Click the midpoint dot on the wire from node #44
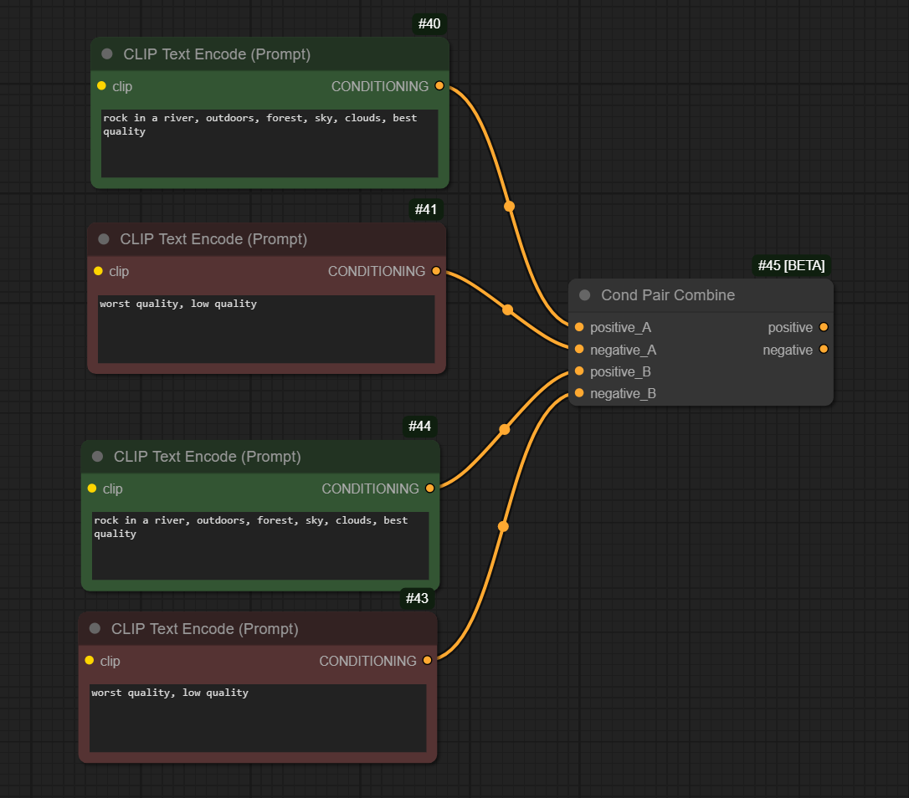The image size is (909, 798). point(505,428)
